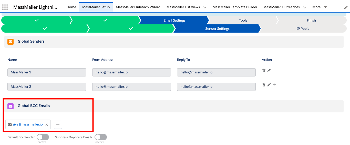Click the siva@massmailer.io email link
Viewport: 350px width, 145px height.
pyautogui.click(x=28, y=124)
